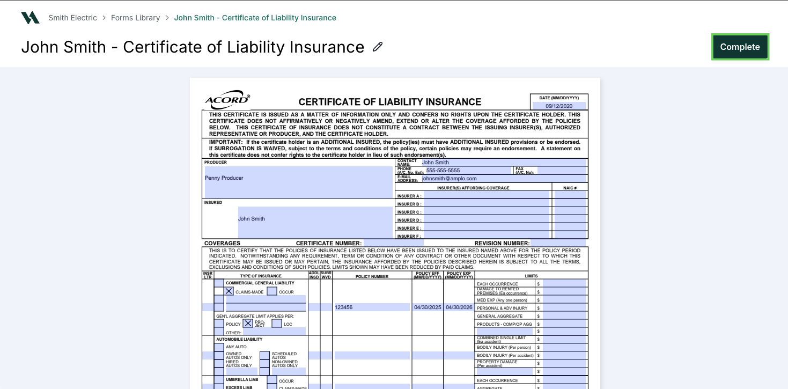
Task: Click the General Aggregate limit field
Action: tap(564, 315)
